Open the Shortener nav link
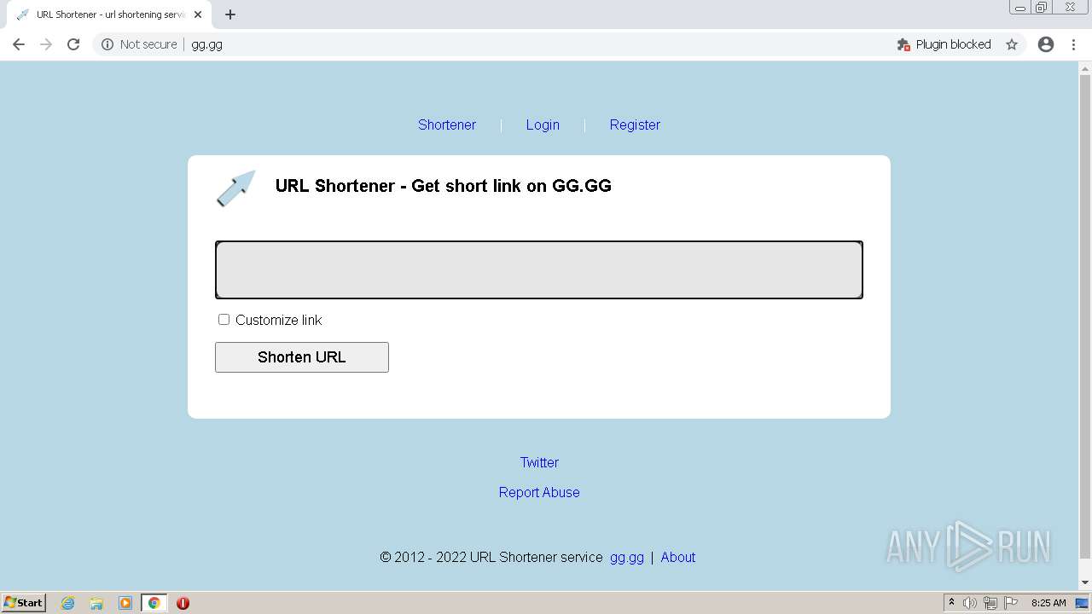The image size is (1092, 614). [x=447, y=125]
